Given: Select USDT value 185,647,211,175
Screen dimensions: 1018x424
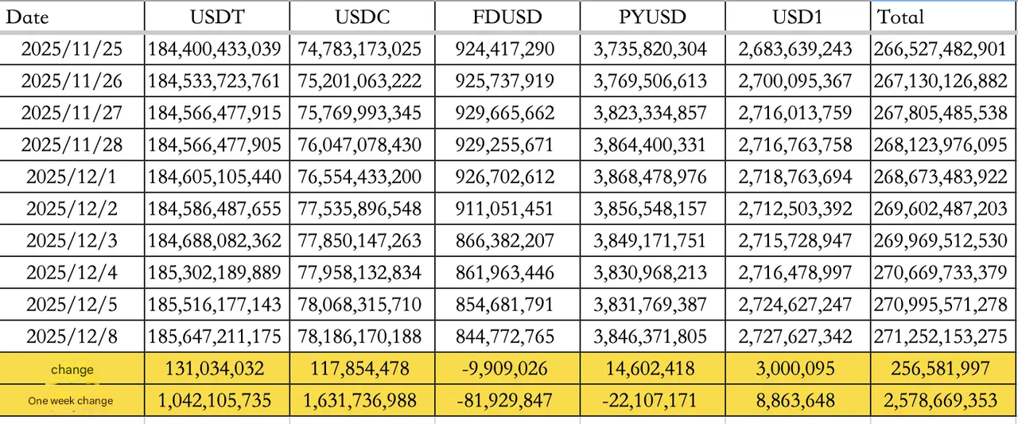Looking at the screenshot, I should [216, 336].
